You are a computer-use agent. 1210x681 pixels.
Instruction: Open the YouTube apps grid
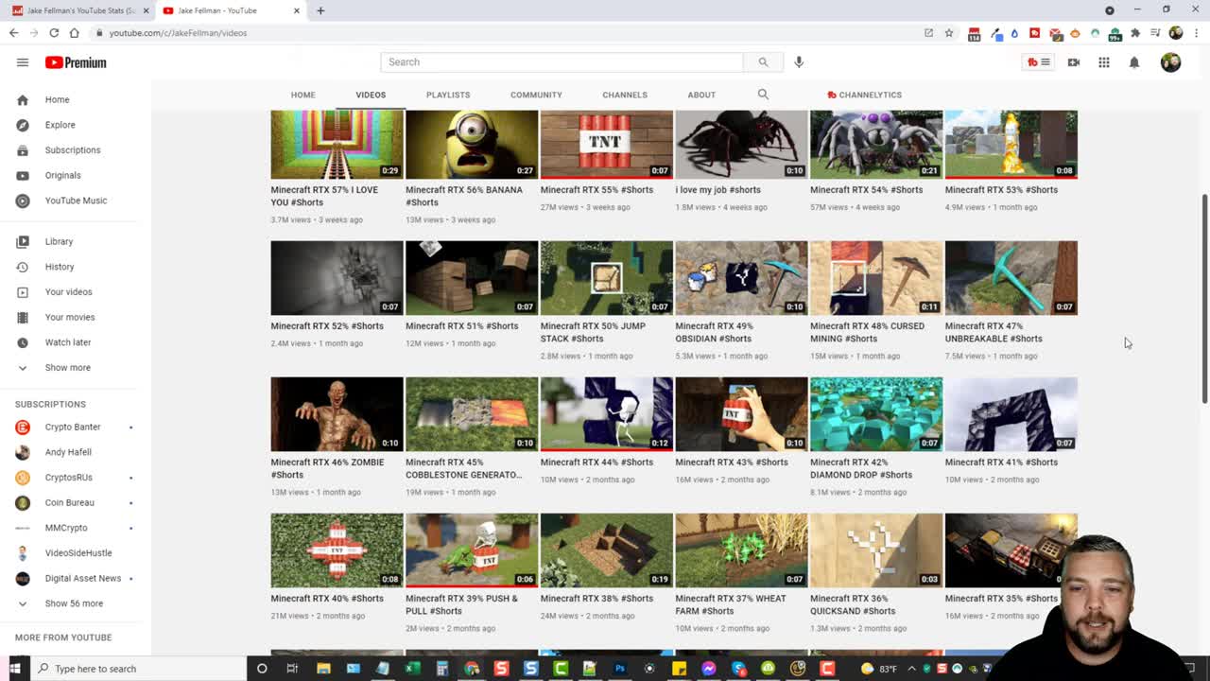(x=1104, y=62)
